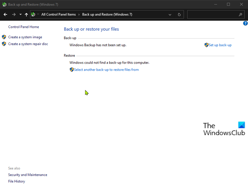248x189 pixels.
Task: Refresh the Back up and Restore page
Action: tap(179, 15)
